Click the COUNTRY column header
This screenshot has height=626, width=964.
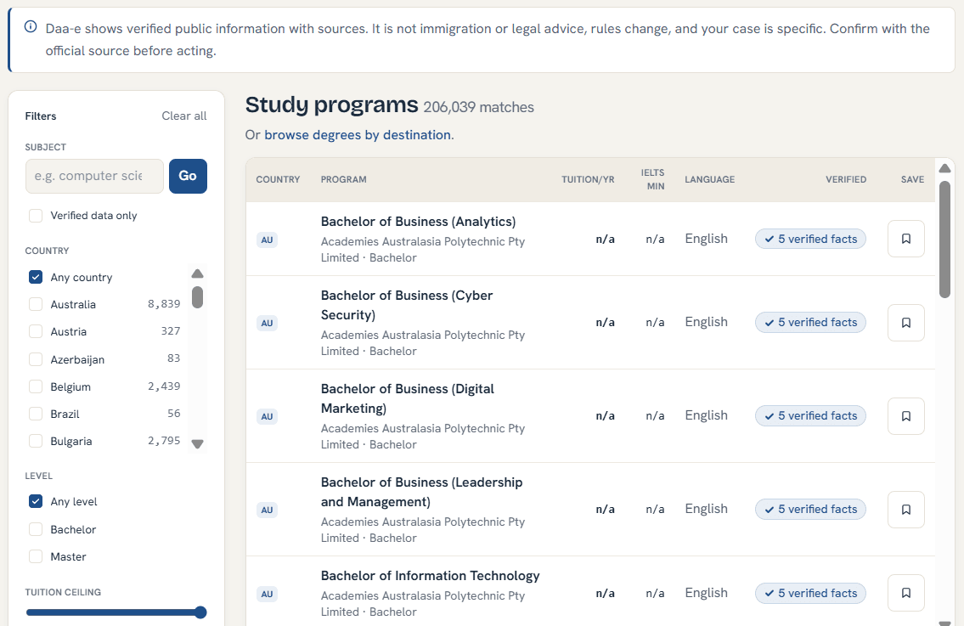(x=278, y=179)
